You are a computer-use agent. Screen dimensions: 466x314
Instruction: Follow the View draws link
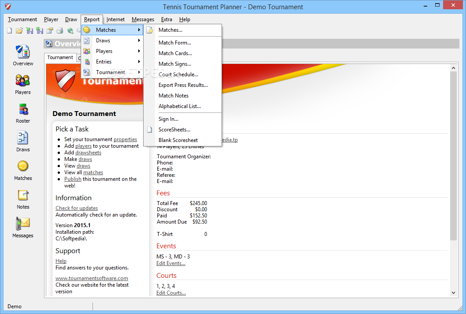(84, 166)
